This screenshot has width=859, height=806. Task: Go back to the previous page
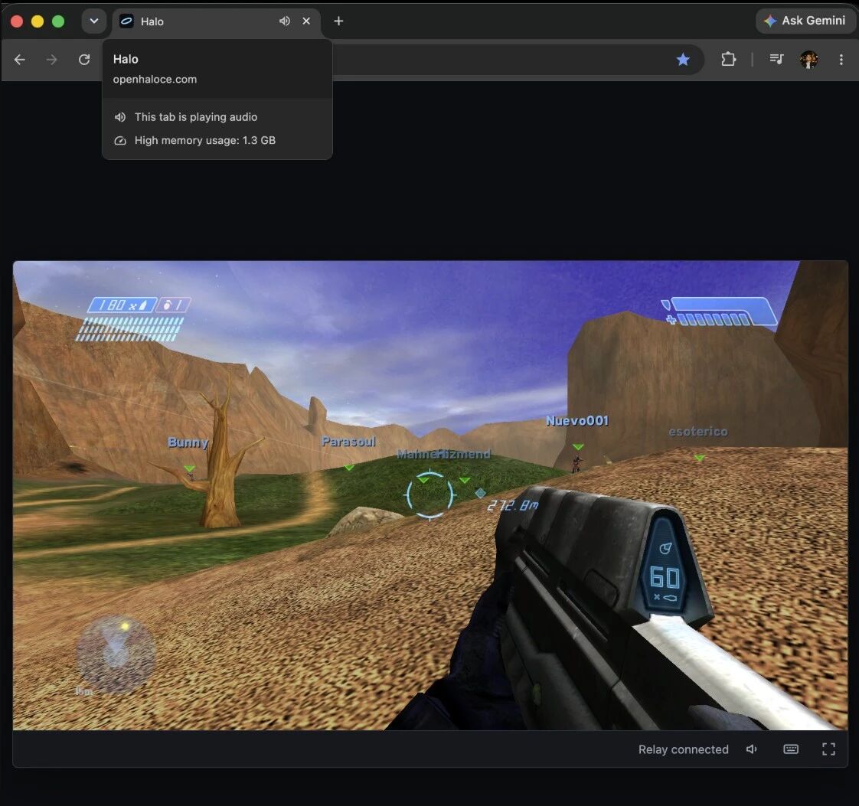point(20,60)
